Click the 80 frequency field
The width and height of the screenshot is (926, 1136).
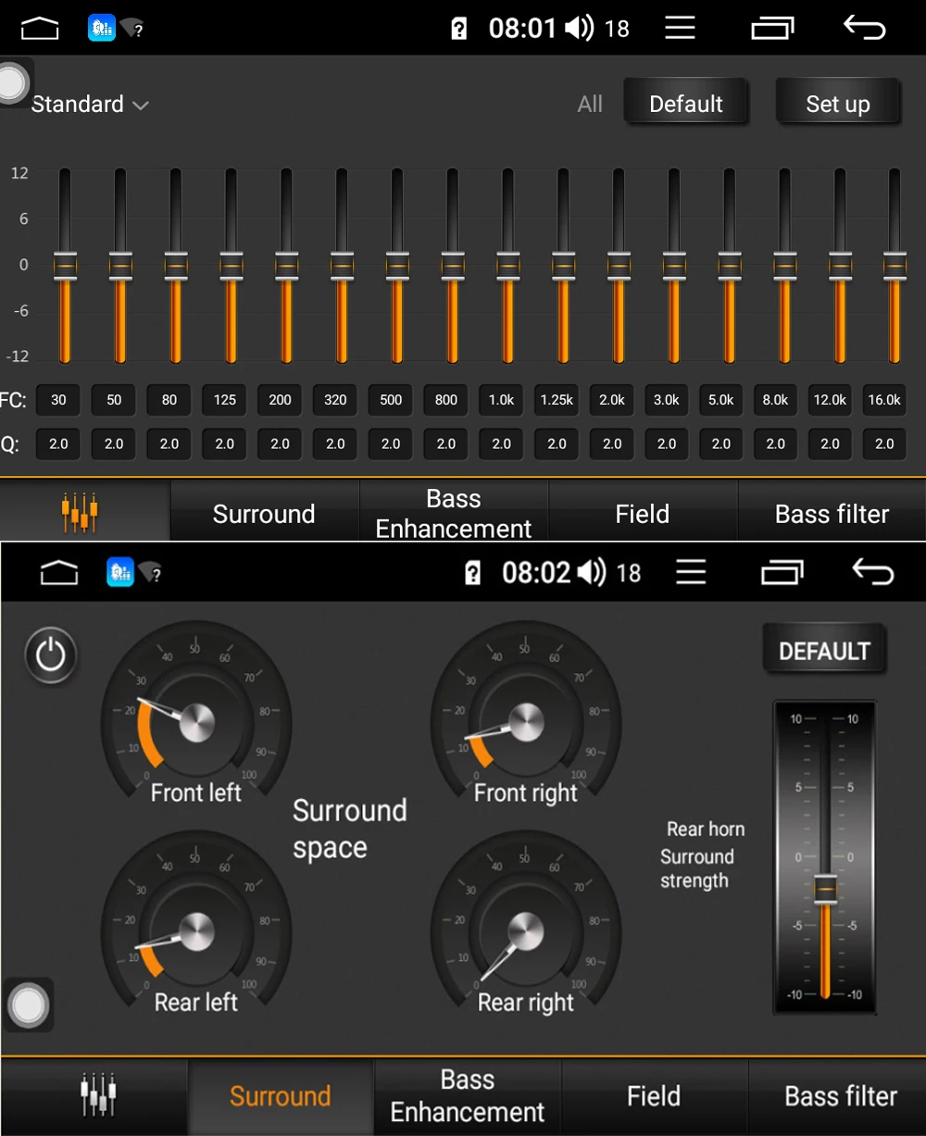(x=169, y=400)
